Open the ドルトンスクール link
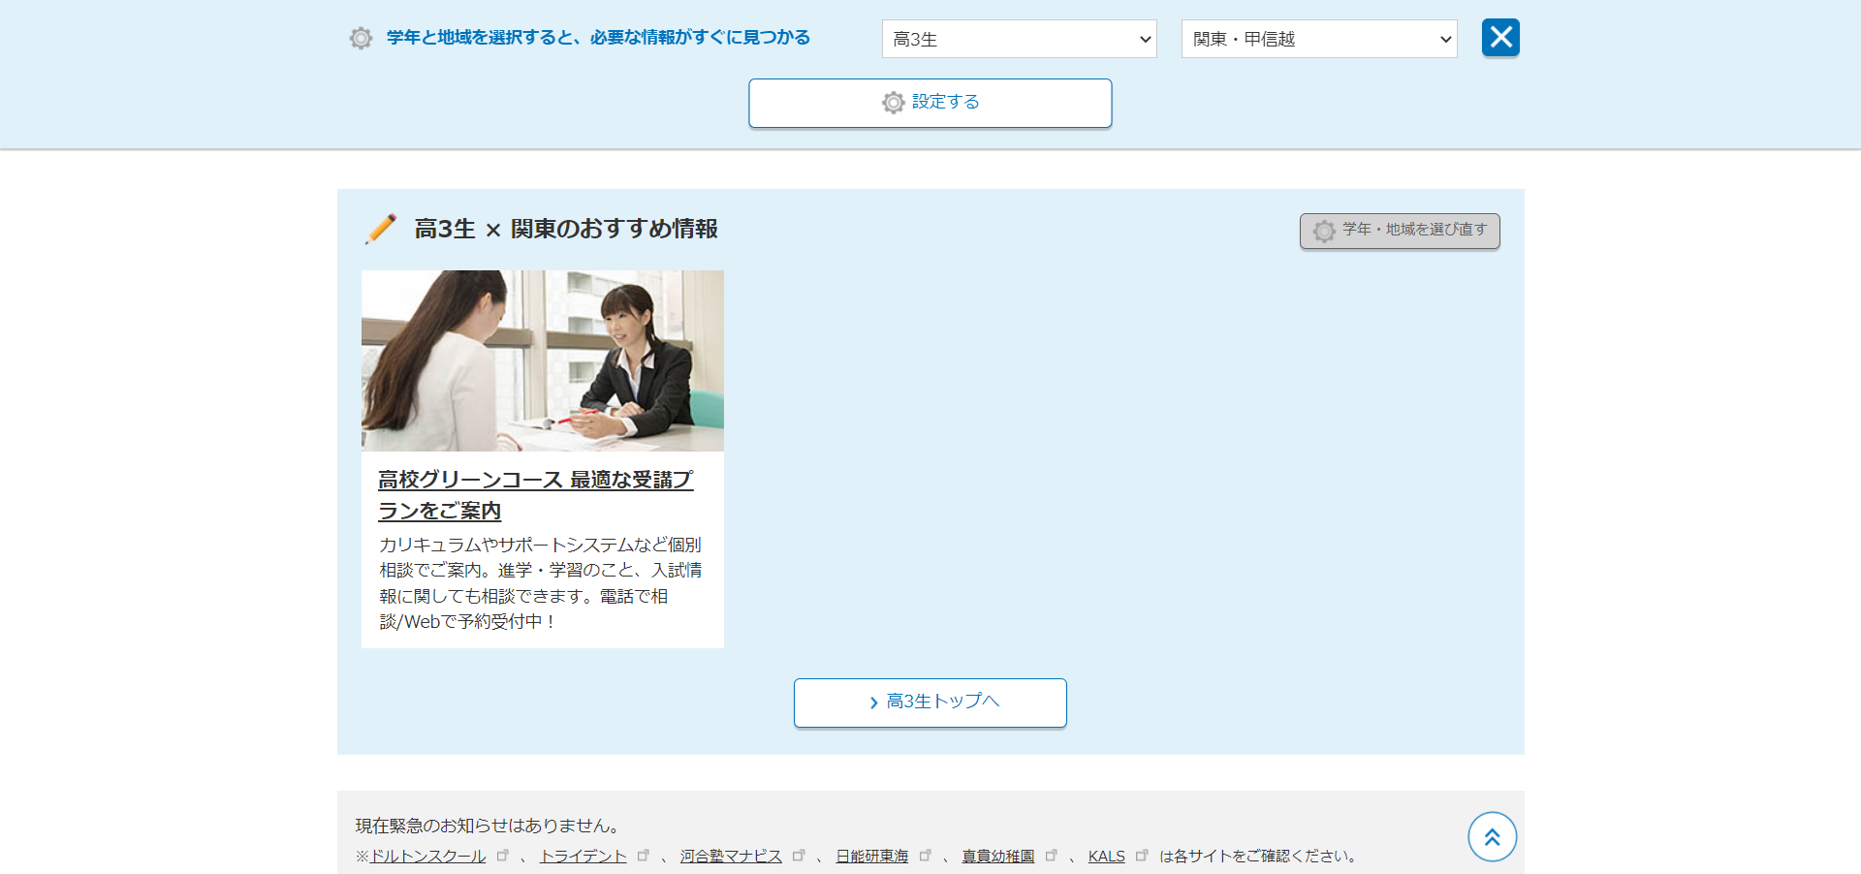Screen dimensions: 1861x874 click(428, 856)
